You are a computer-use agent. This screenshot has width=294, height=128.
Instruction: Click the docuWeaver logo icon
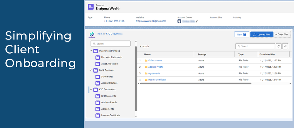pyautogui.click(x=92, y=35)
